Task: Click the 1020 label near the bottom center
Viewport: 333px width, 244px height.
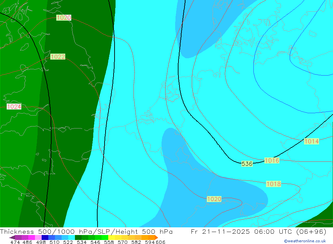Action: pyautogui.click(x=214, y=199)
